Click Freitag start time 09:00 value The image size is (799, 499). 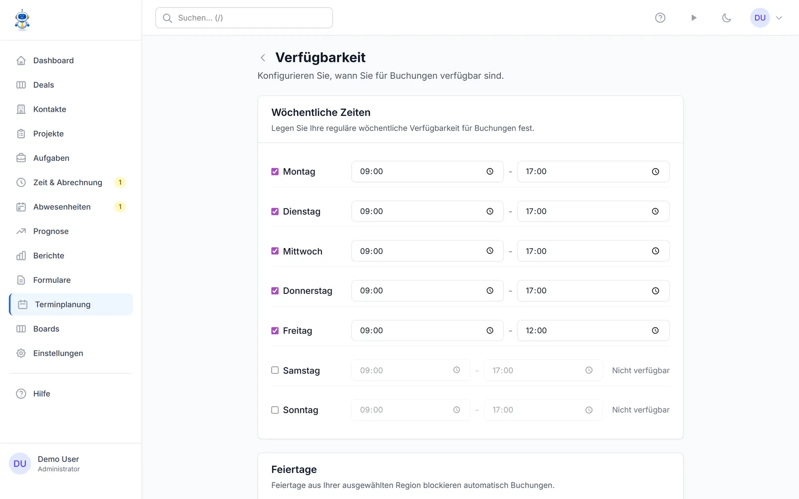[x=372, y=331]
